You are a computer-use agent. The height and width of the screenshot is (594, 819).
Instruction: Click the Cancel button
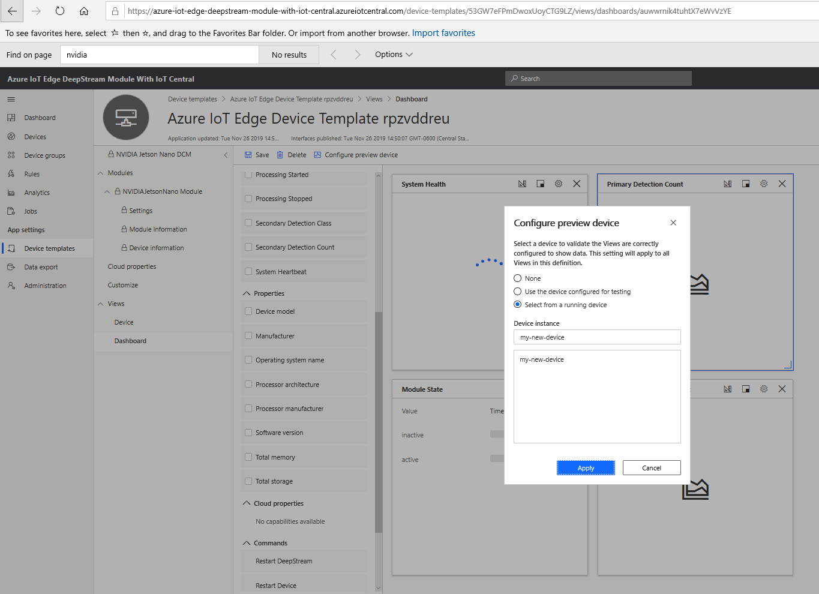(x=652, y=468)
